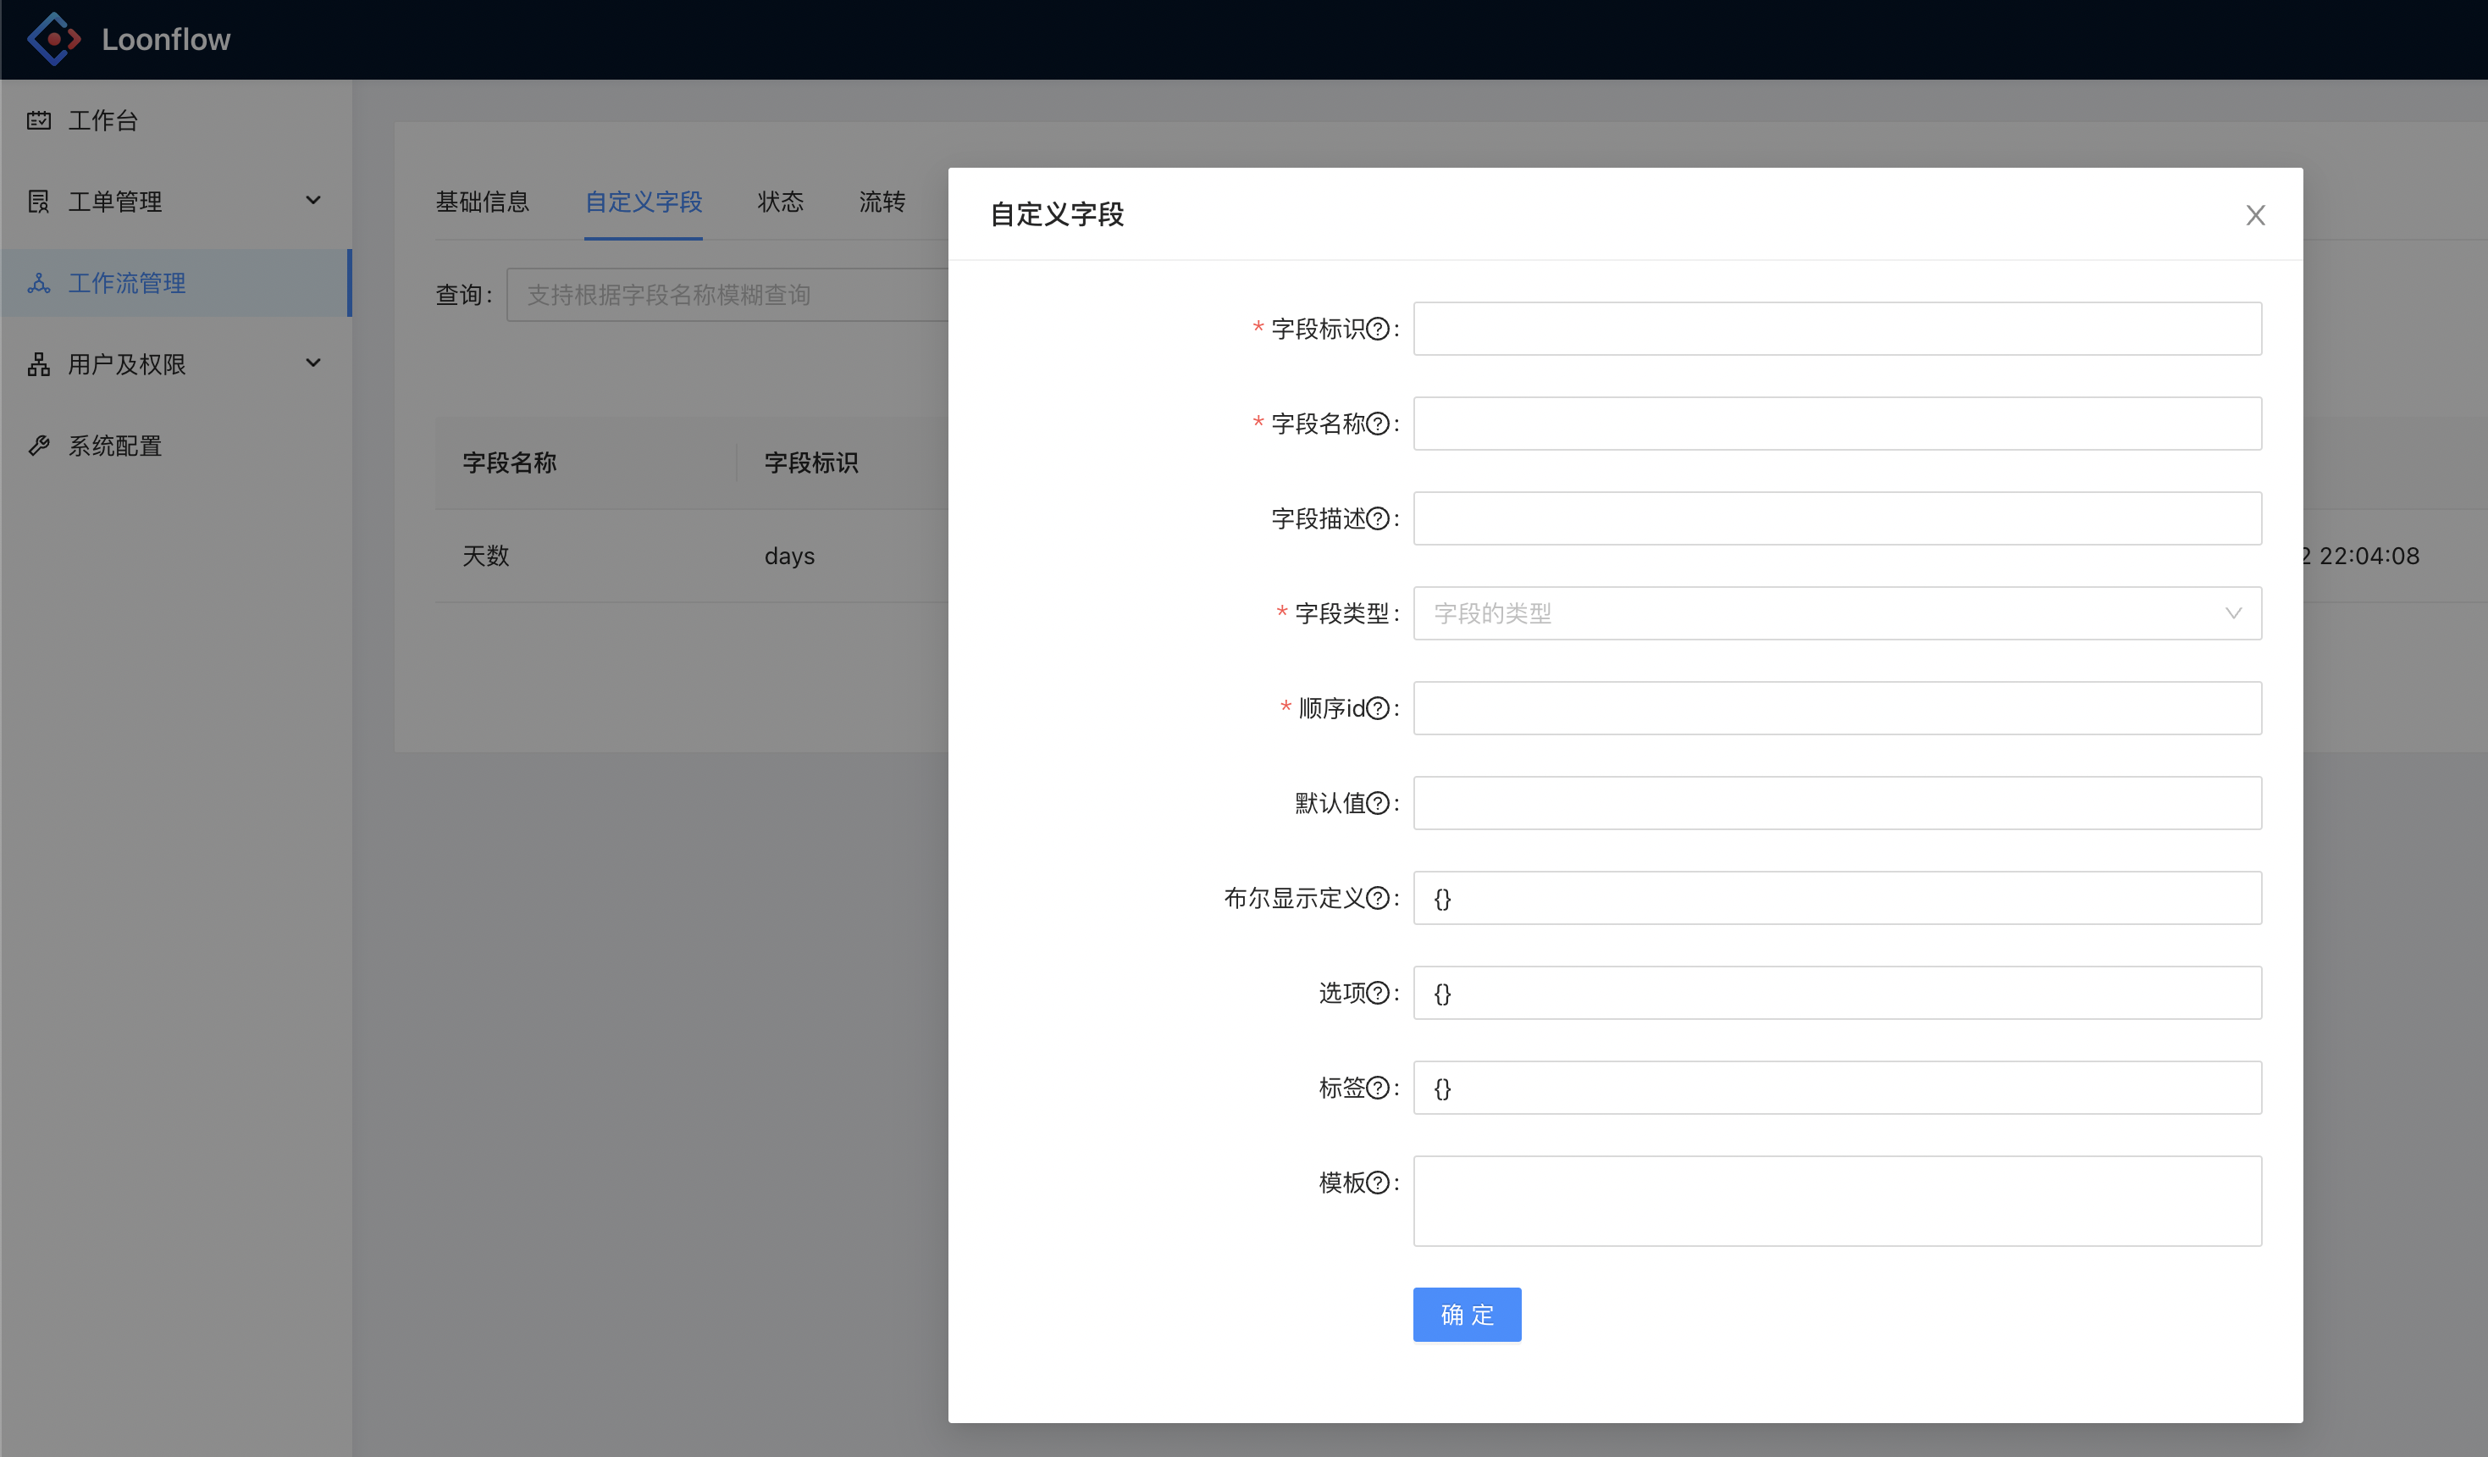
Task: Click the Loonflow logo icon
Action: pyautogui.click(x=53, y=40)
